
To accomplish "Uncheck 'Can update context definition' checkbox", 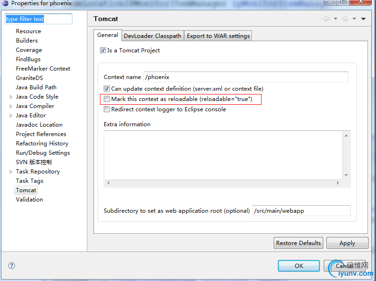I will coord(106,89).
